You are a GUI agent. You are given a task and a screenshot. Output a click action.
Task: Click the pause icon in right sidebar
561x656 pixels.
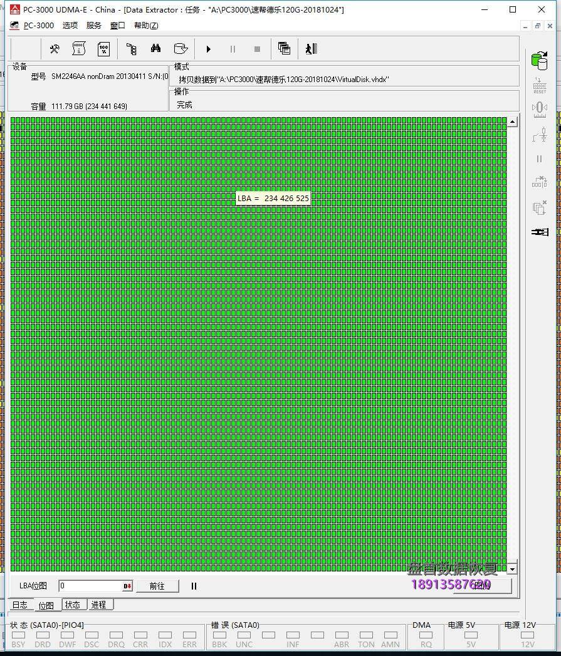(x=539, y=159)
